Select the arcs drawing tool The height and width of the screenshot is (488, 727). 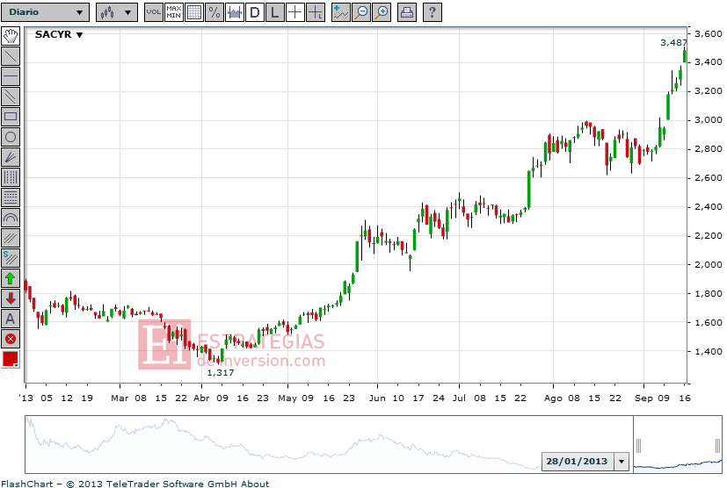[11, 218]
